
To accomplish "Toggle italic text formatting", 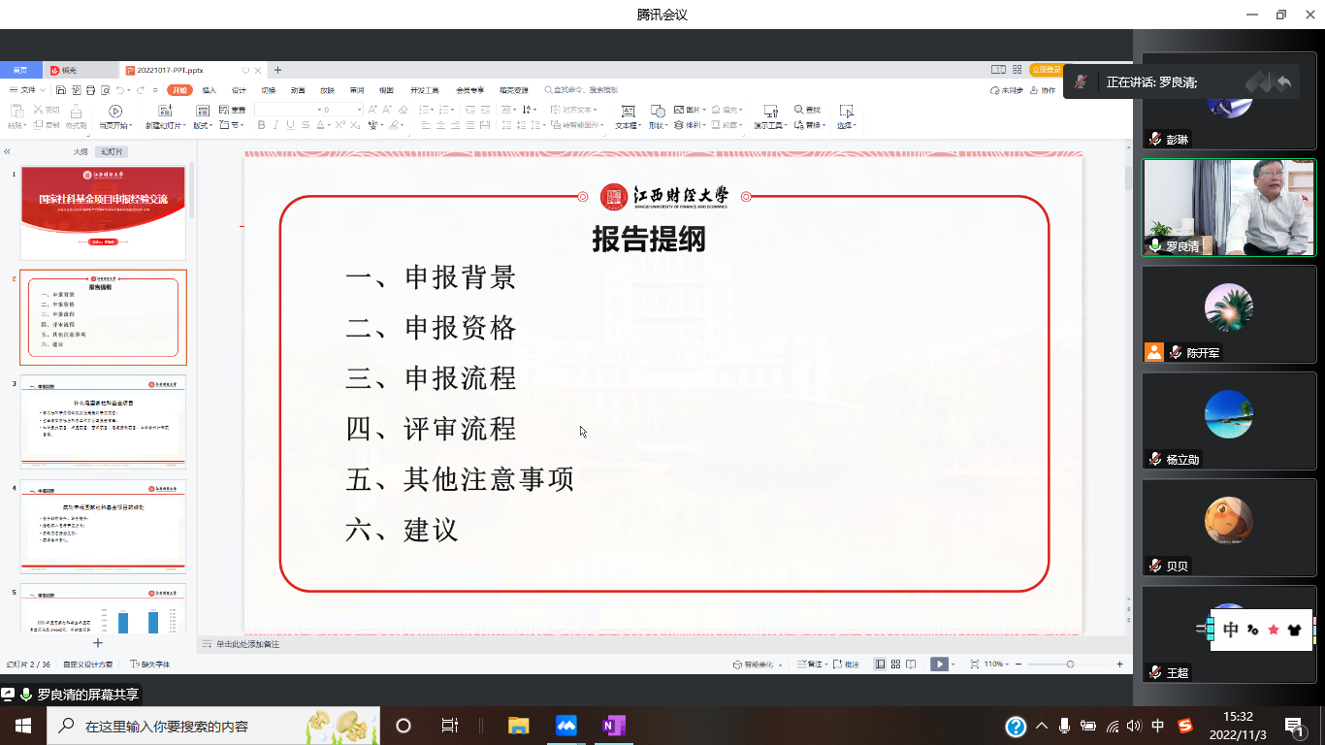I will coord(275,125).
